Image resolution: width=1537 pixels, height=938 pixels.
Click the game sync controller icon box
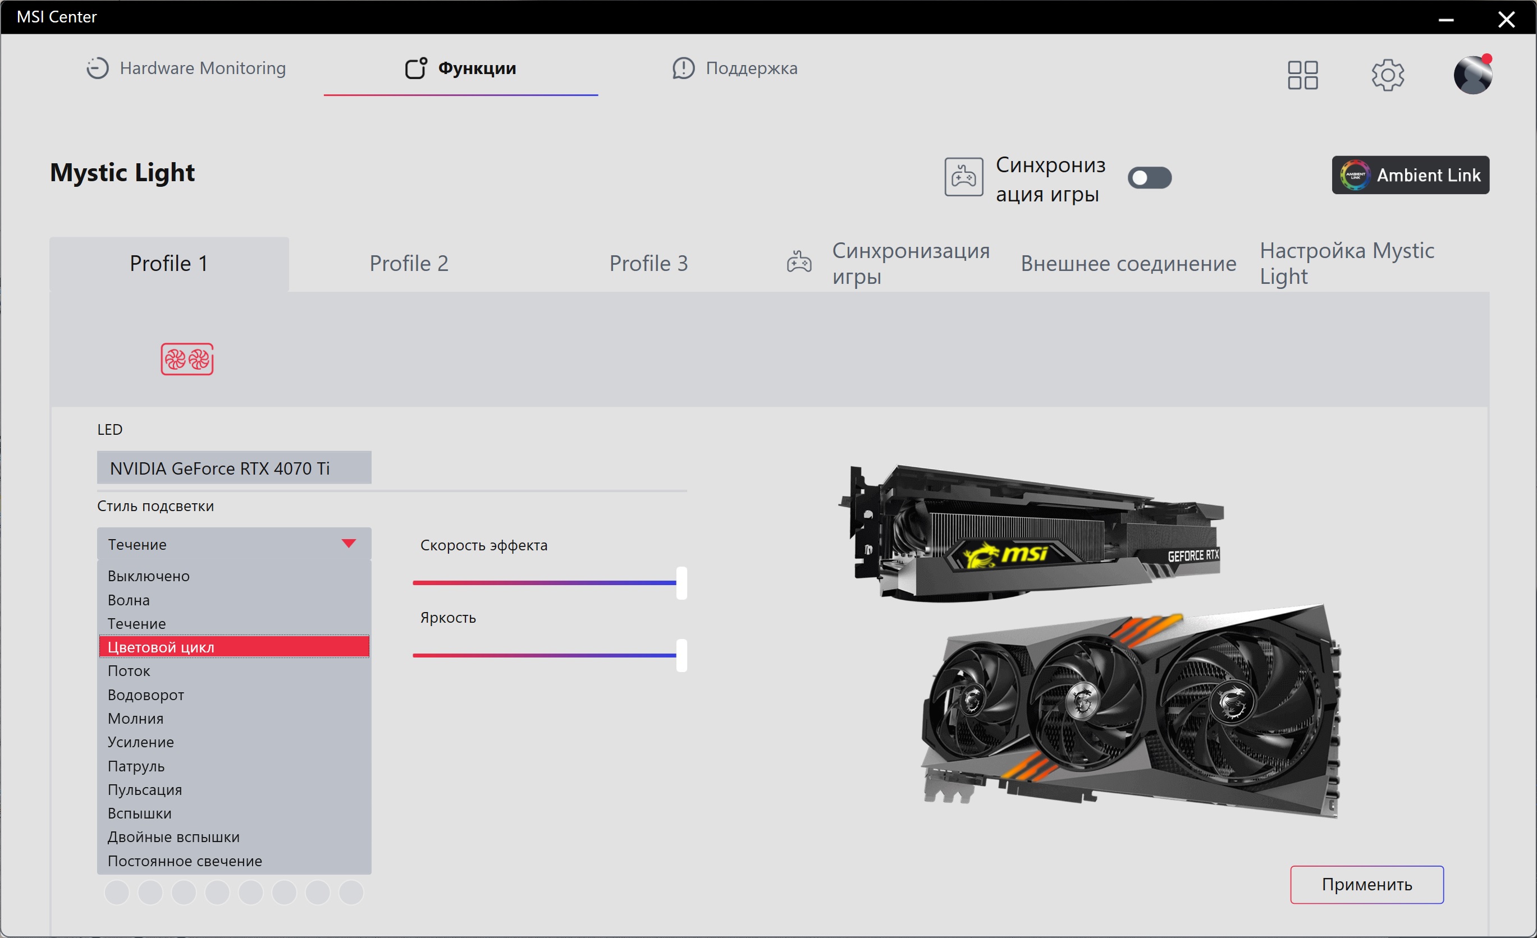(963, 177)
